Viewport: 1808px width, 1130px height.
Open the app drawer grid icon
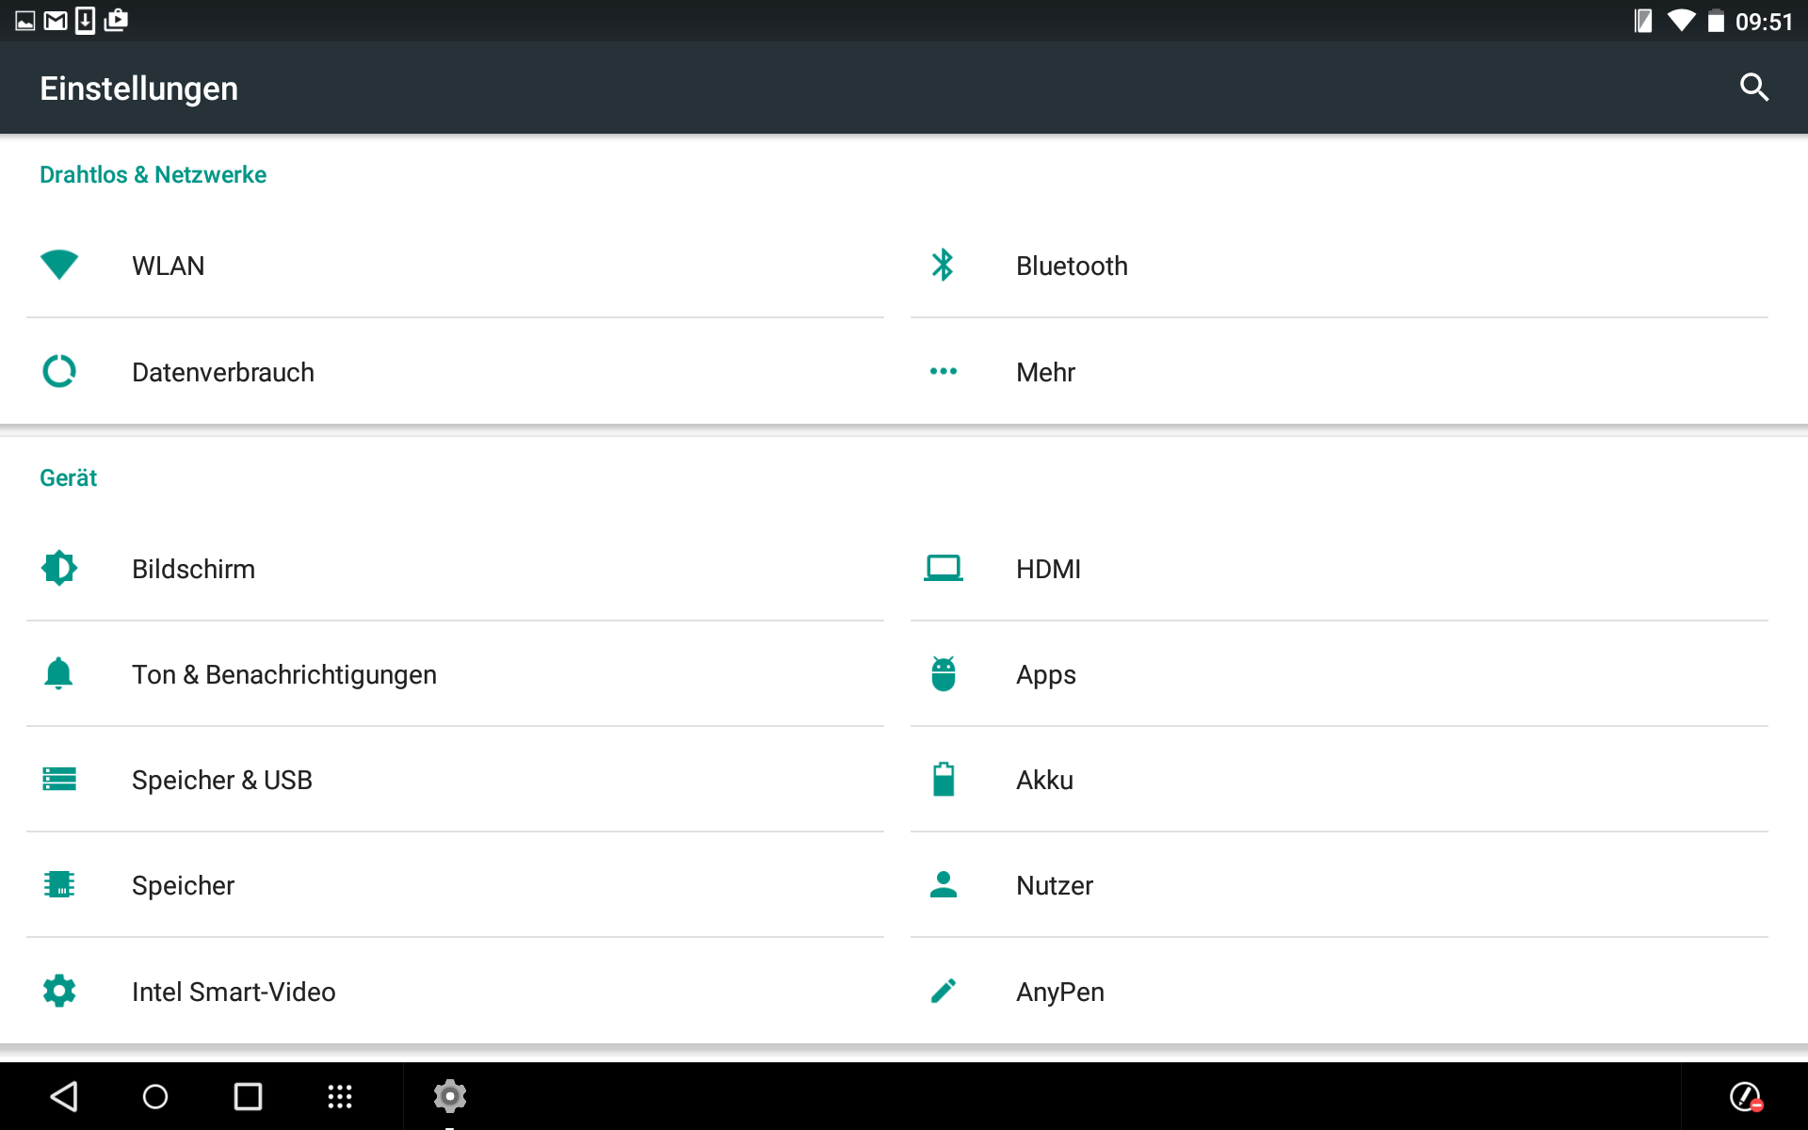pyautogui.click(x=340, y=1096)
